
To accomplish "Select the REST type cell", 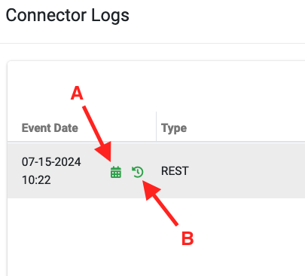I will 175,171.
